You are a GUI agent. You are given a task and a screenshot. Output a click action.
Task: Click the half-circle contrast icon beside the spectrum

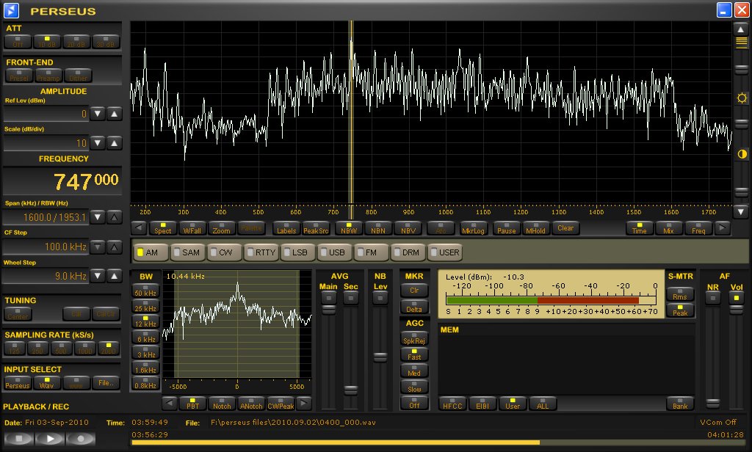click(x=742, y=154)
